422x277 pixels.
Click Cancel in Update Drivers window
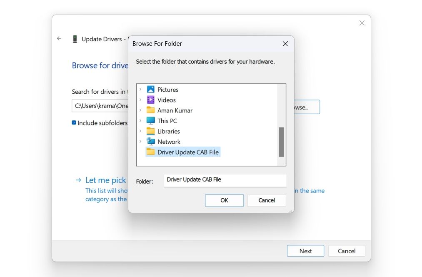point(347,251)
